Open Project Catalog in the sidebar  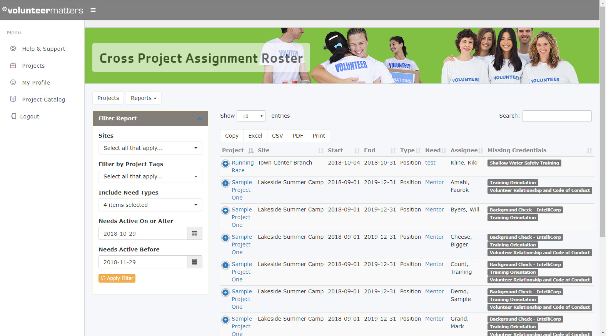pos(43,100)
